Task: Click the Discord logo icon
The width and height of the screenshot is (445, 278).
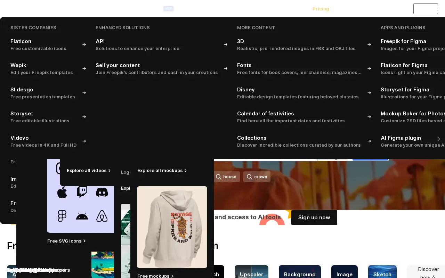Action: click(102, 192)
